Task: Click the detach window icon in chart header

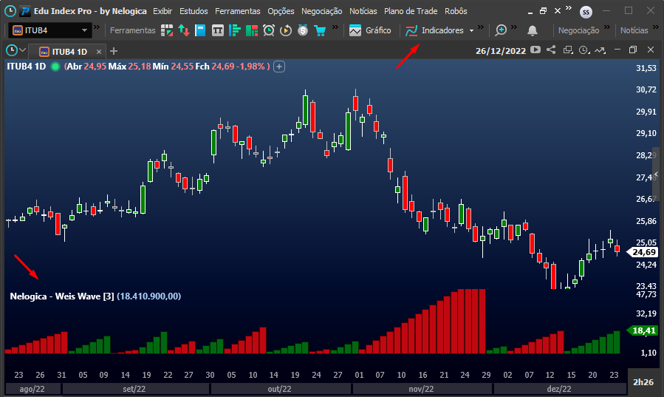Action: click(x=568, y=50)
